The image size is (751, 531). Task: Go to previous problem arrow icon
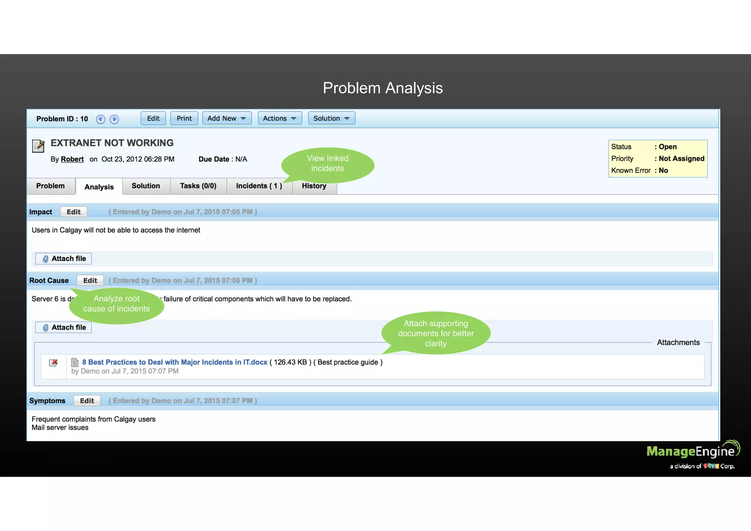click(100, 119)
